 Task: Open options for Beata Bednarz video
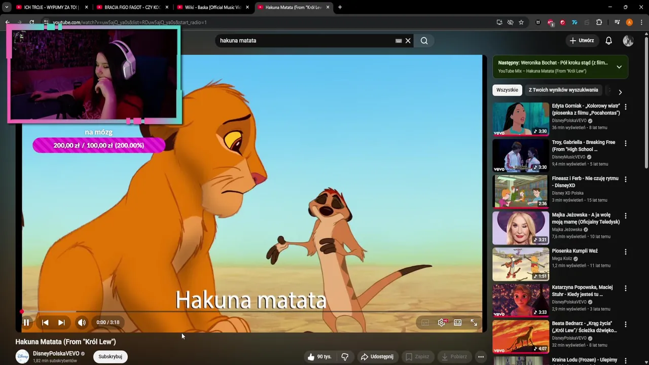[x=625, y=324]
